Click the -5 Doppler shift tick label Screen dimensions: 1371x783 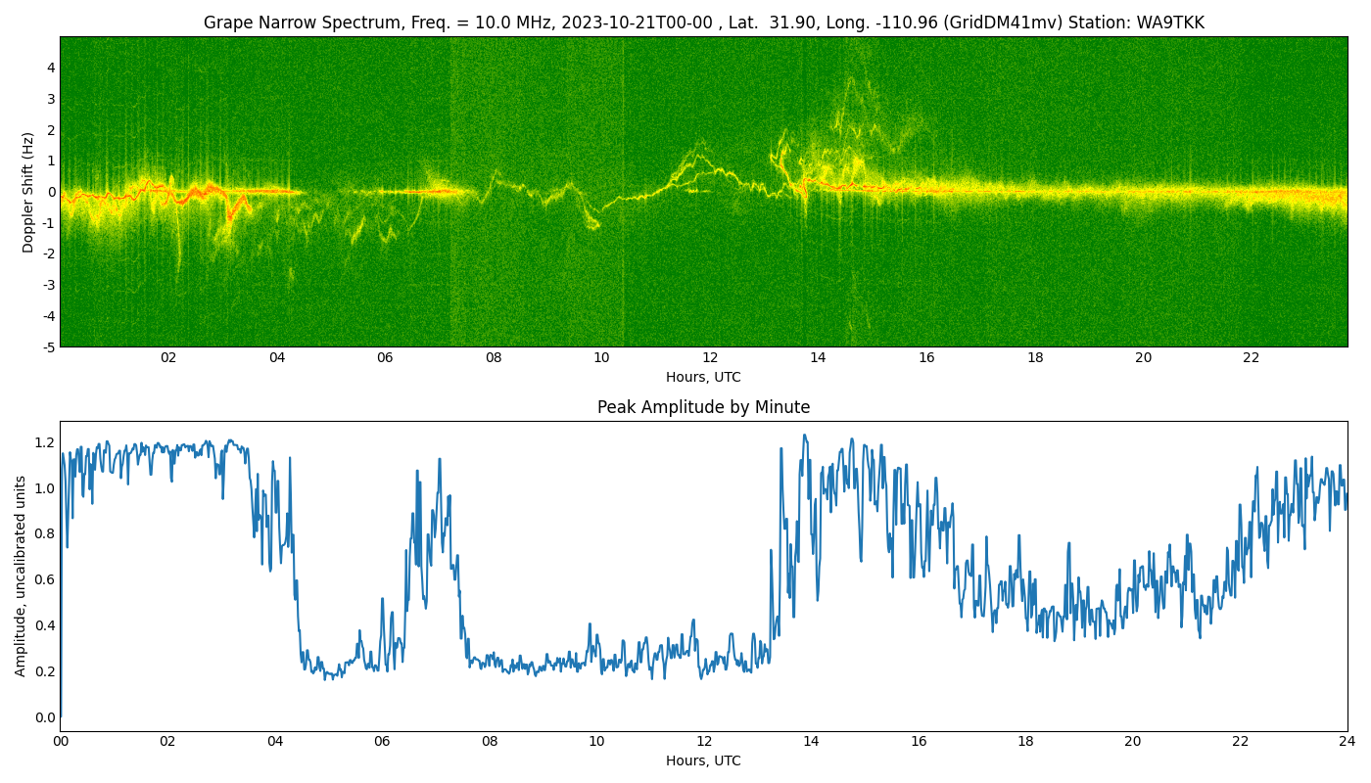[48, 346]
